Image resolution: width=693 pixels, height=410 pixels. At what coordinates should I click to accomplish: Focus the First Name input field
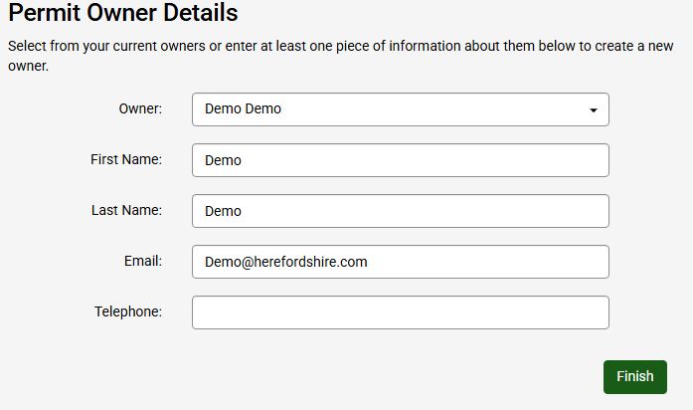click(x=400, y=160)
